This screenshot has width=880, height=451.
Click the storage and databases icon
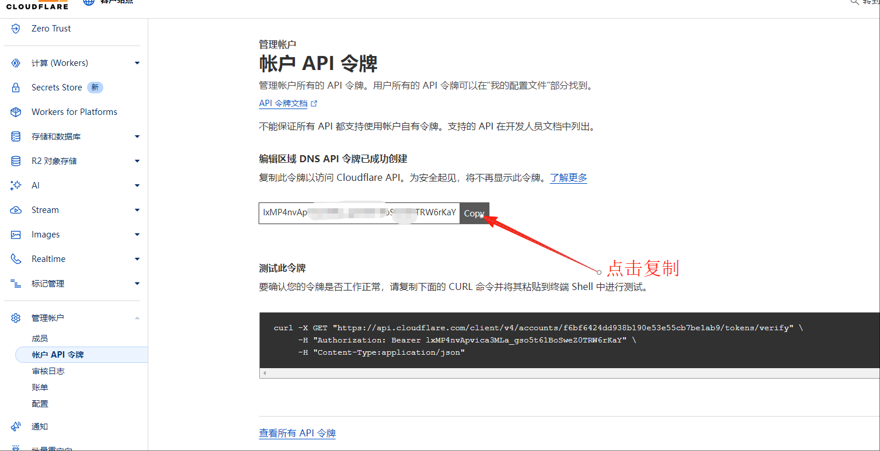click(x=16, y=137)
